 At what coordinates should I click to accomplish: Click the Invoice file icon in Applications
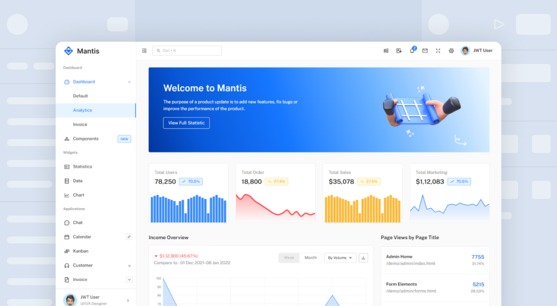point(66,280)
